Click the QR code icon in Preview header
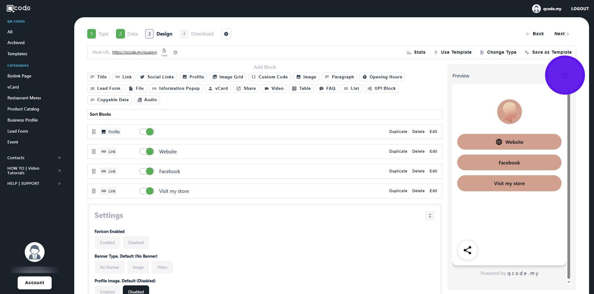The width and height of the screenshot is (594, 294). pos(564,76)
